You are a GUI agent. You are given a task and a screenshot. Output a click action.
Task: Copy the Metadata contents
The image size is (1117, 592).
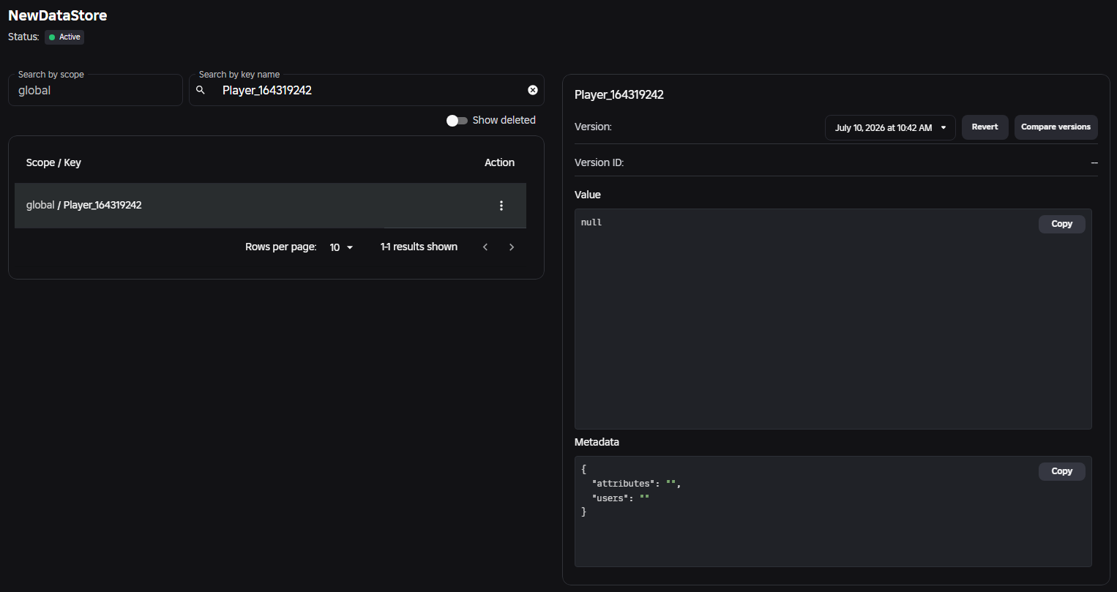(x=1061, y=471)
